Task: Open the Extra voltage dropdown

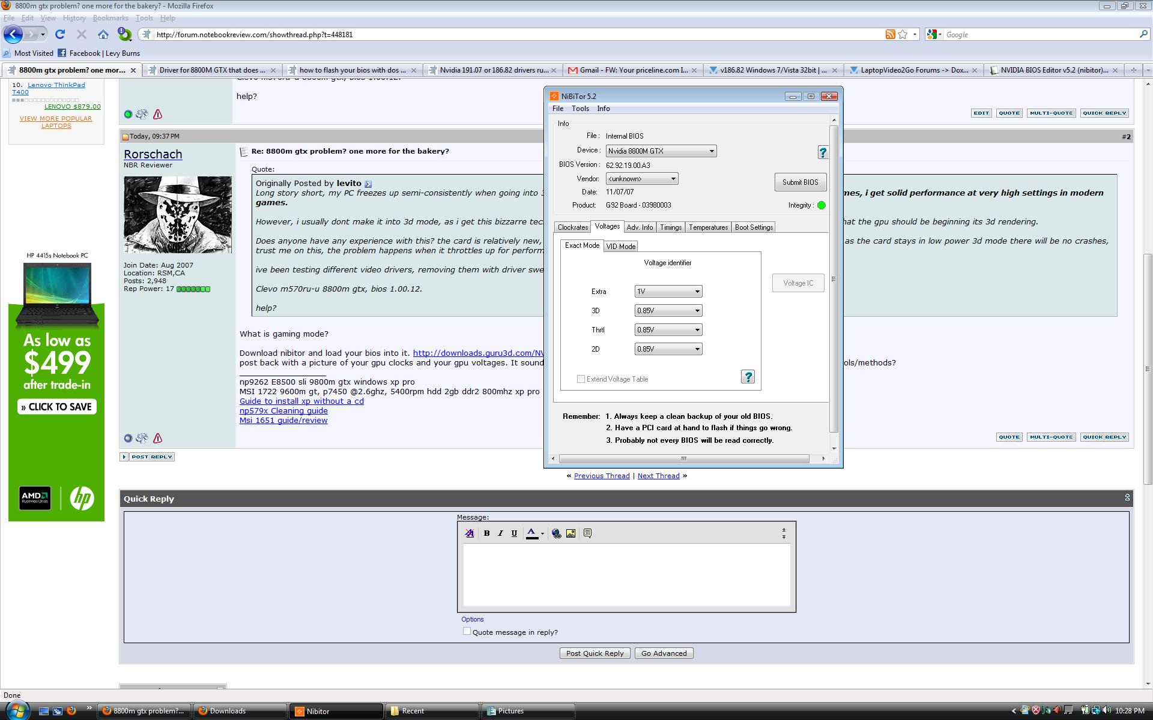Action: [668, 292]
